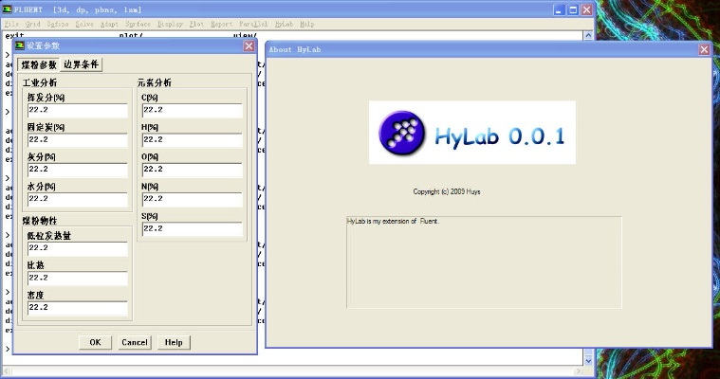Click the 低位发热量 text field
The width and height of the screenshot is (720, 379).
(76, 248)
